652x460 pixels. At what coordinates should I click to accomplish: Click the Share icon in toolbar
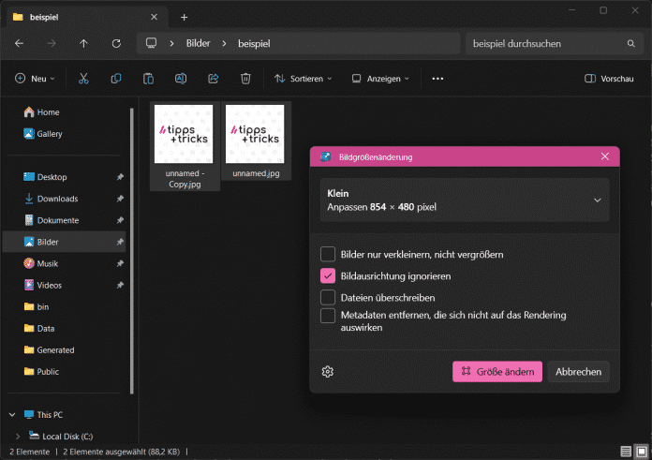click(213, 79)
